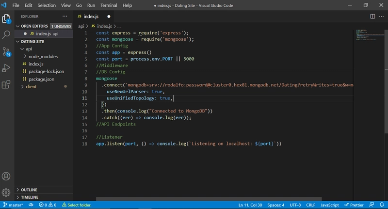Open the Go menu

[x=79, y=5]
